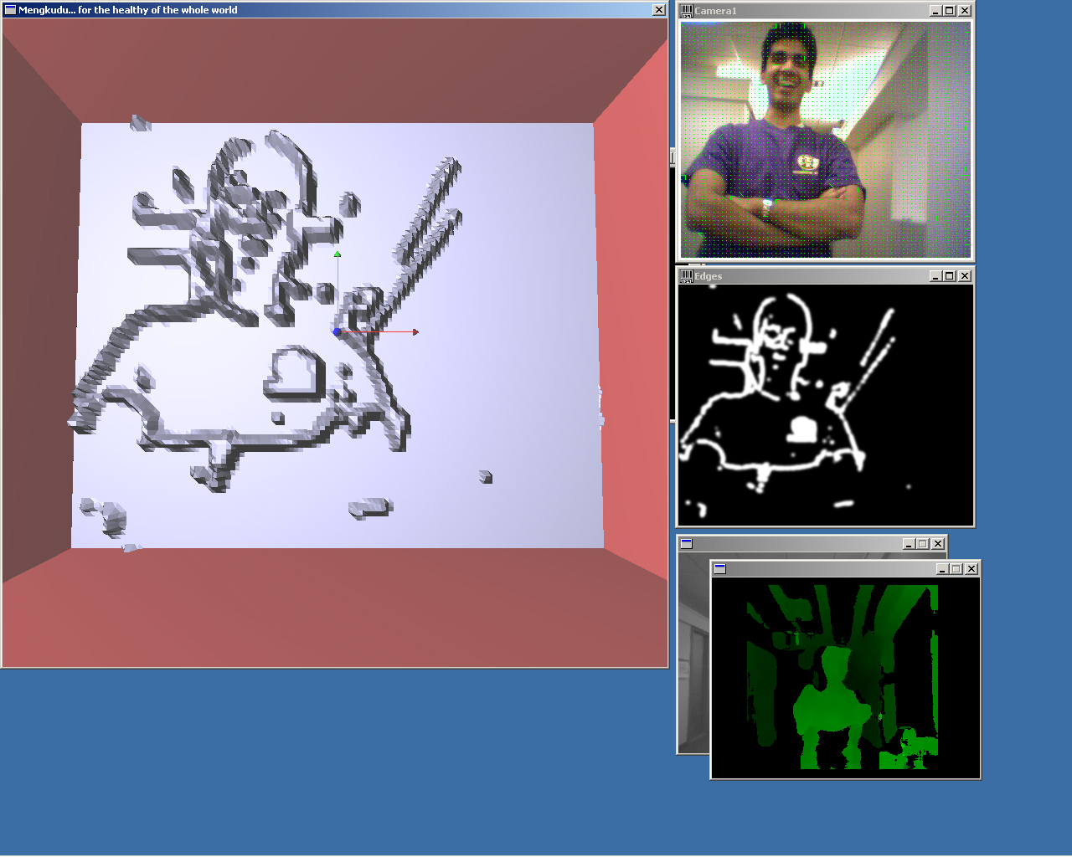Minimize the green depth map window
Screen dimensions: 1072x857
(941, 569)
